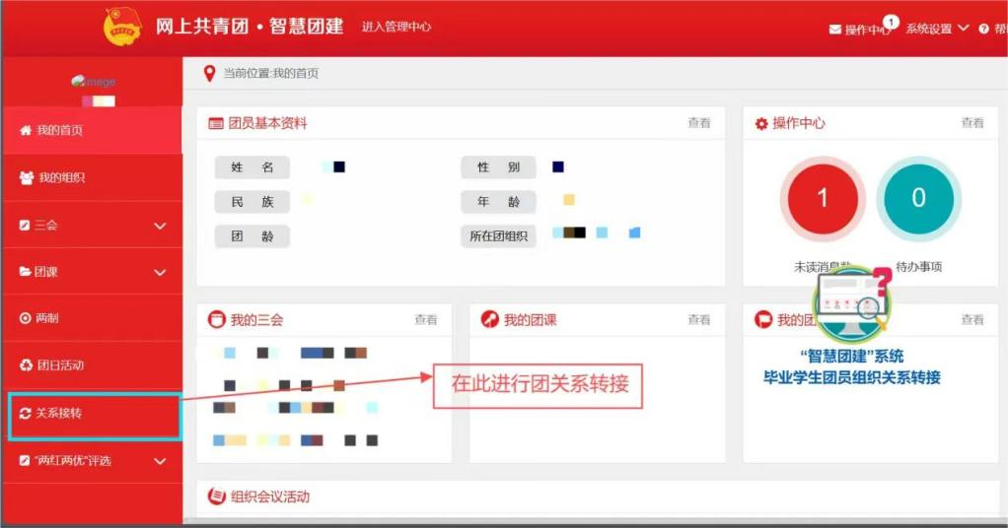Click the envelope icon beside 操作中心

coord(835,30)
